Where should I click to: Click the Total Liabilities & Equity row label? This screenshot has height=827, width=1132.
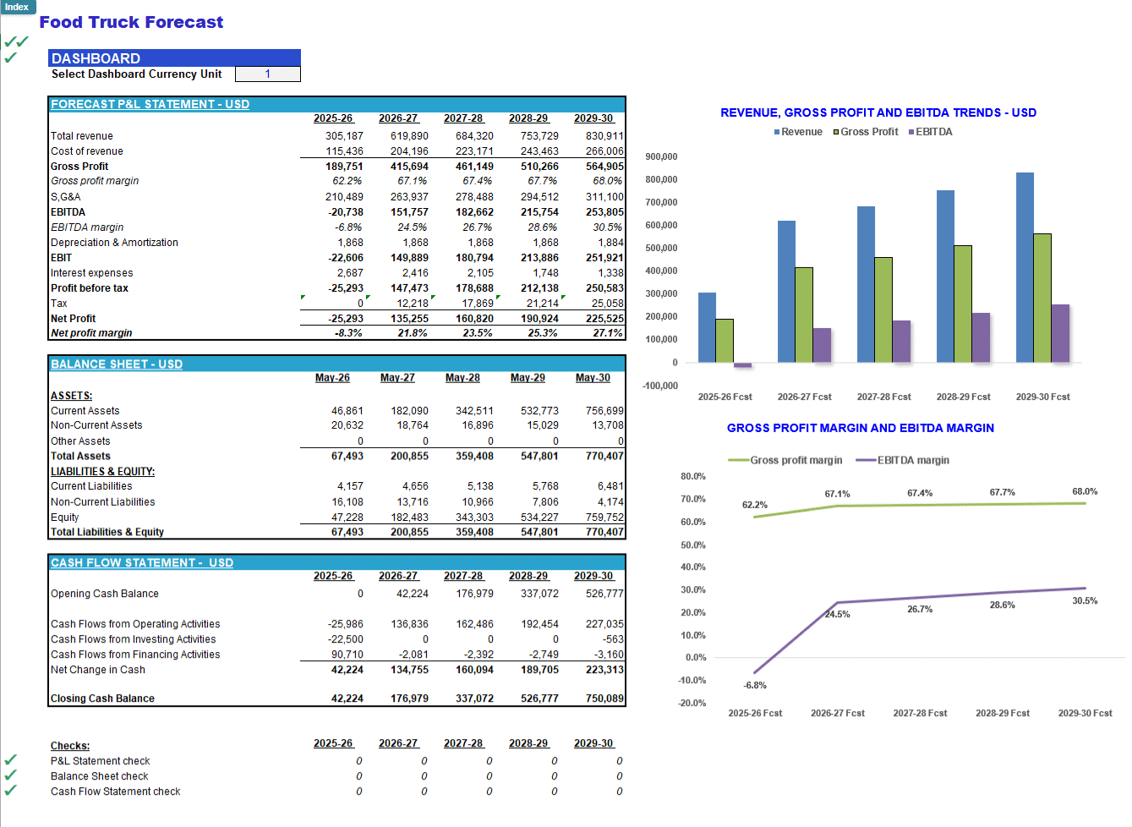(107, 532)
